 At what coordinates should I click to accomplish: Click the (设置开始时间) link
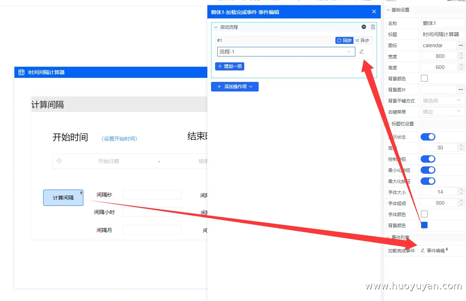coord(119,139)
